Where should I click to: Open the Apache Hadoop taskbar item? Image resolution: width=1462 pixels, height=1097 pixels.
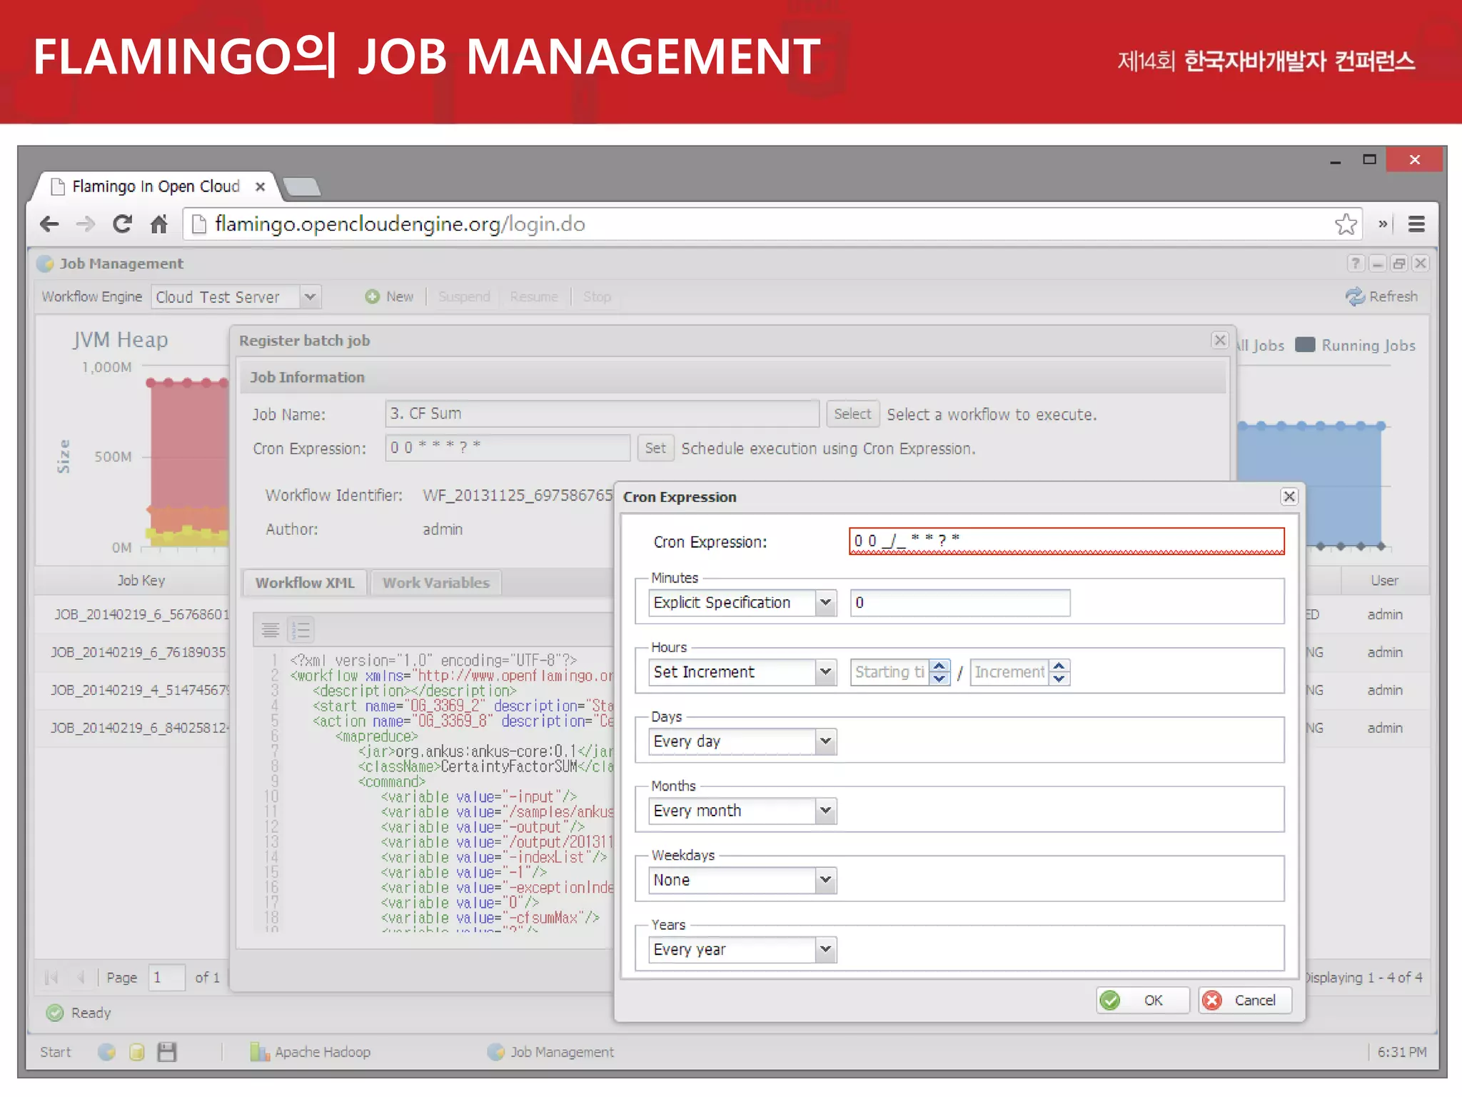tap(311, 1052)
